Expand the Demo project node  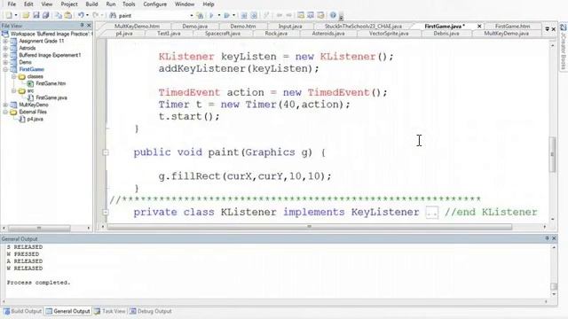5,62
